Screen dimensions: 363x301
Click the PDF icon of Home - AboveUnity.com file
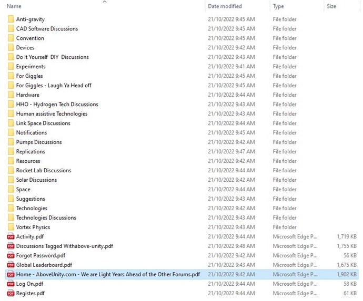(11, 274)
